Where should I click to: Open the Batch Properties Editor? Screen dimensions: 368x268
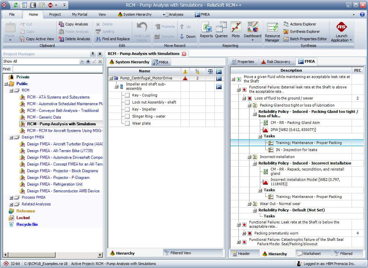tap(305, 39)
